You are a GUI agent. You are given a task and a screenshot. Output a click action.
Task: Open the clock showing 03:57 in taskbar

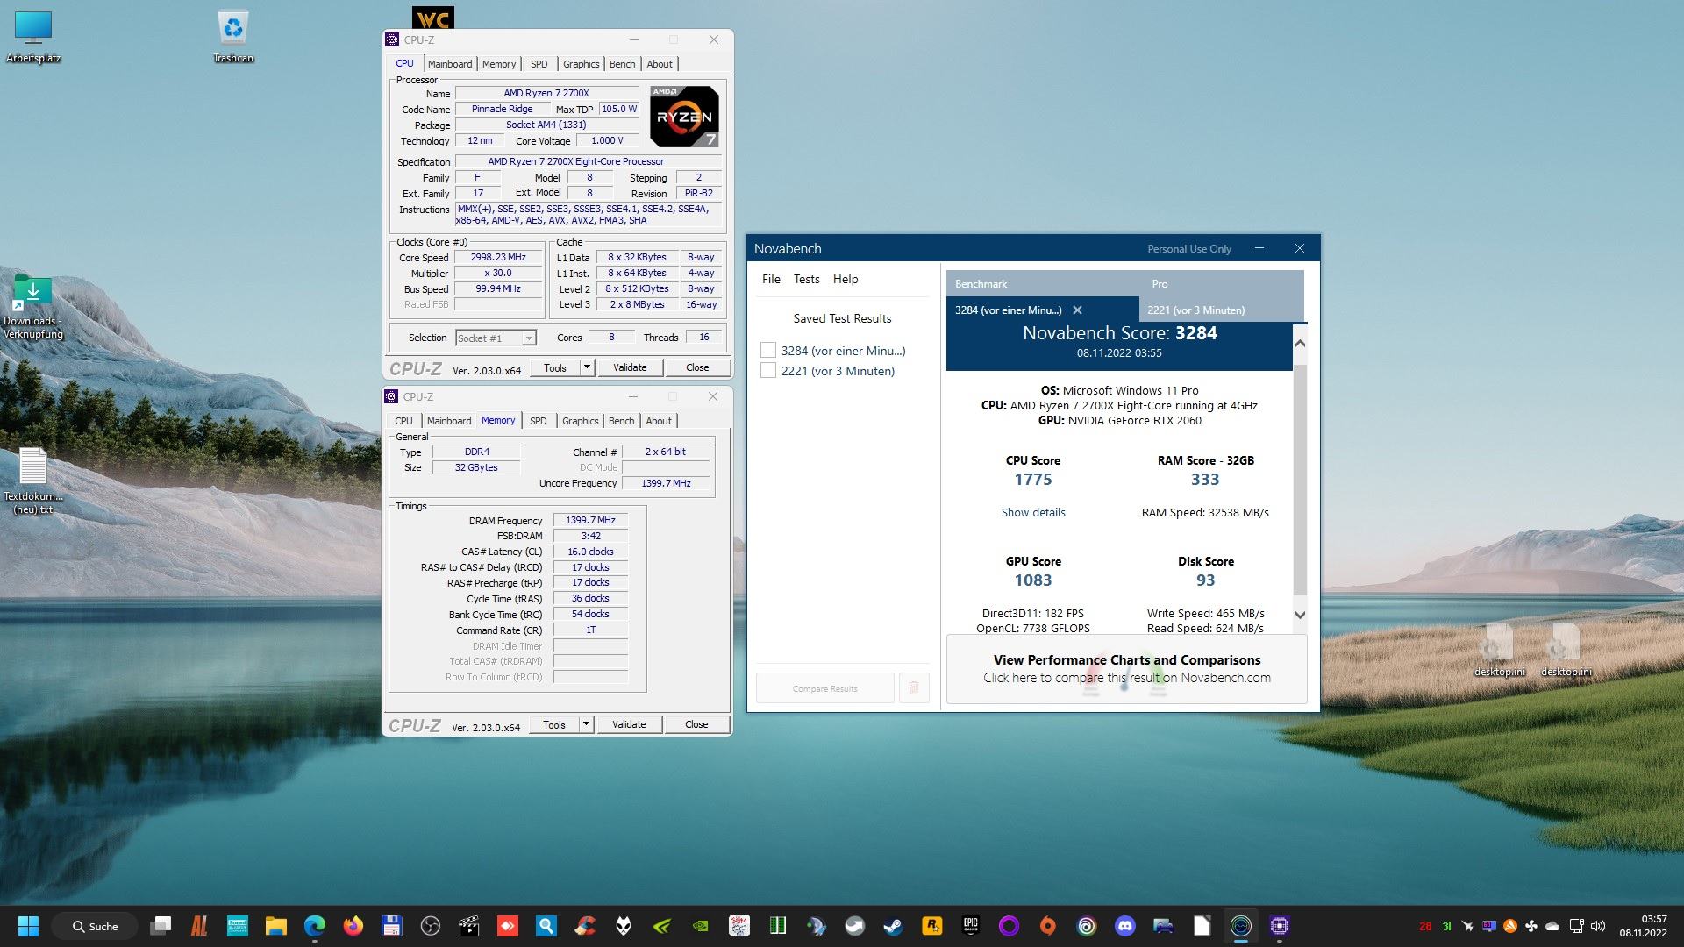click(1644, 926)
